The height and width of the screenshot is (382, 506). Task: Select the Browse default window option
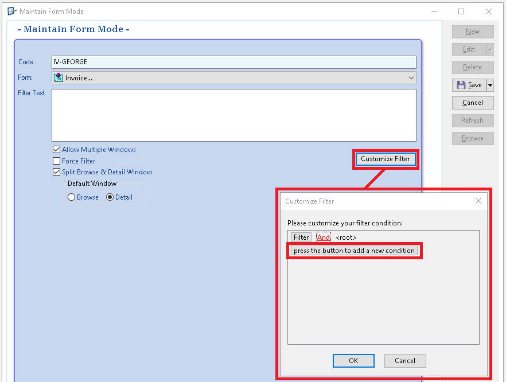[72, 197]
